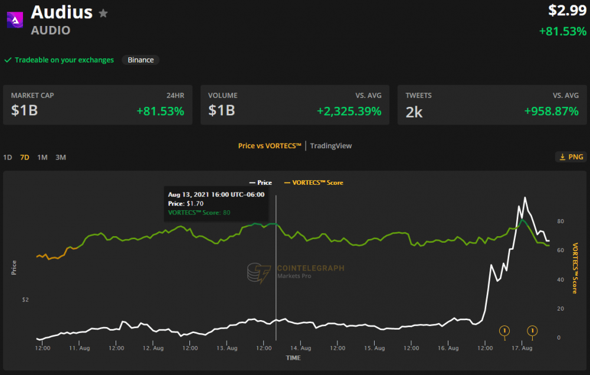Screen dimensions: 590x375
Task: Switch chart range to 1D
Action: (x=8, y=157)
